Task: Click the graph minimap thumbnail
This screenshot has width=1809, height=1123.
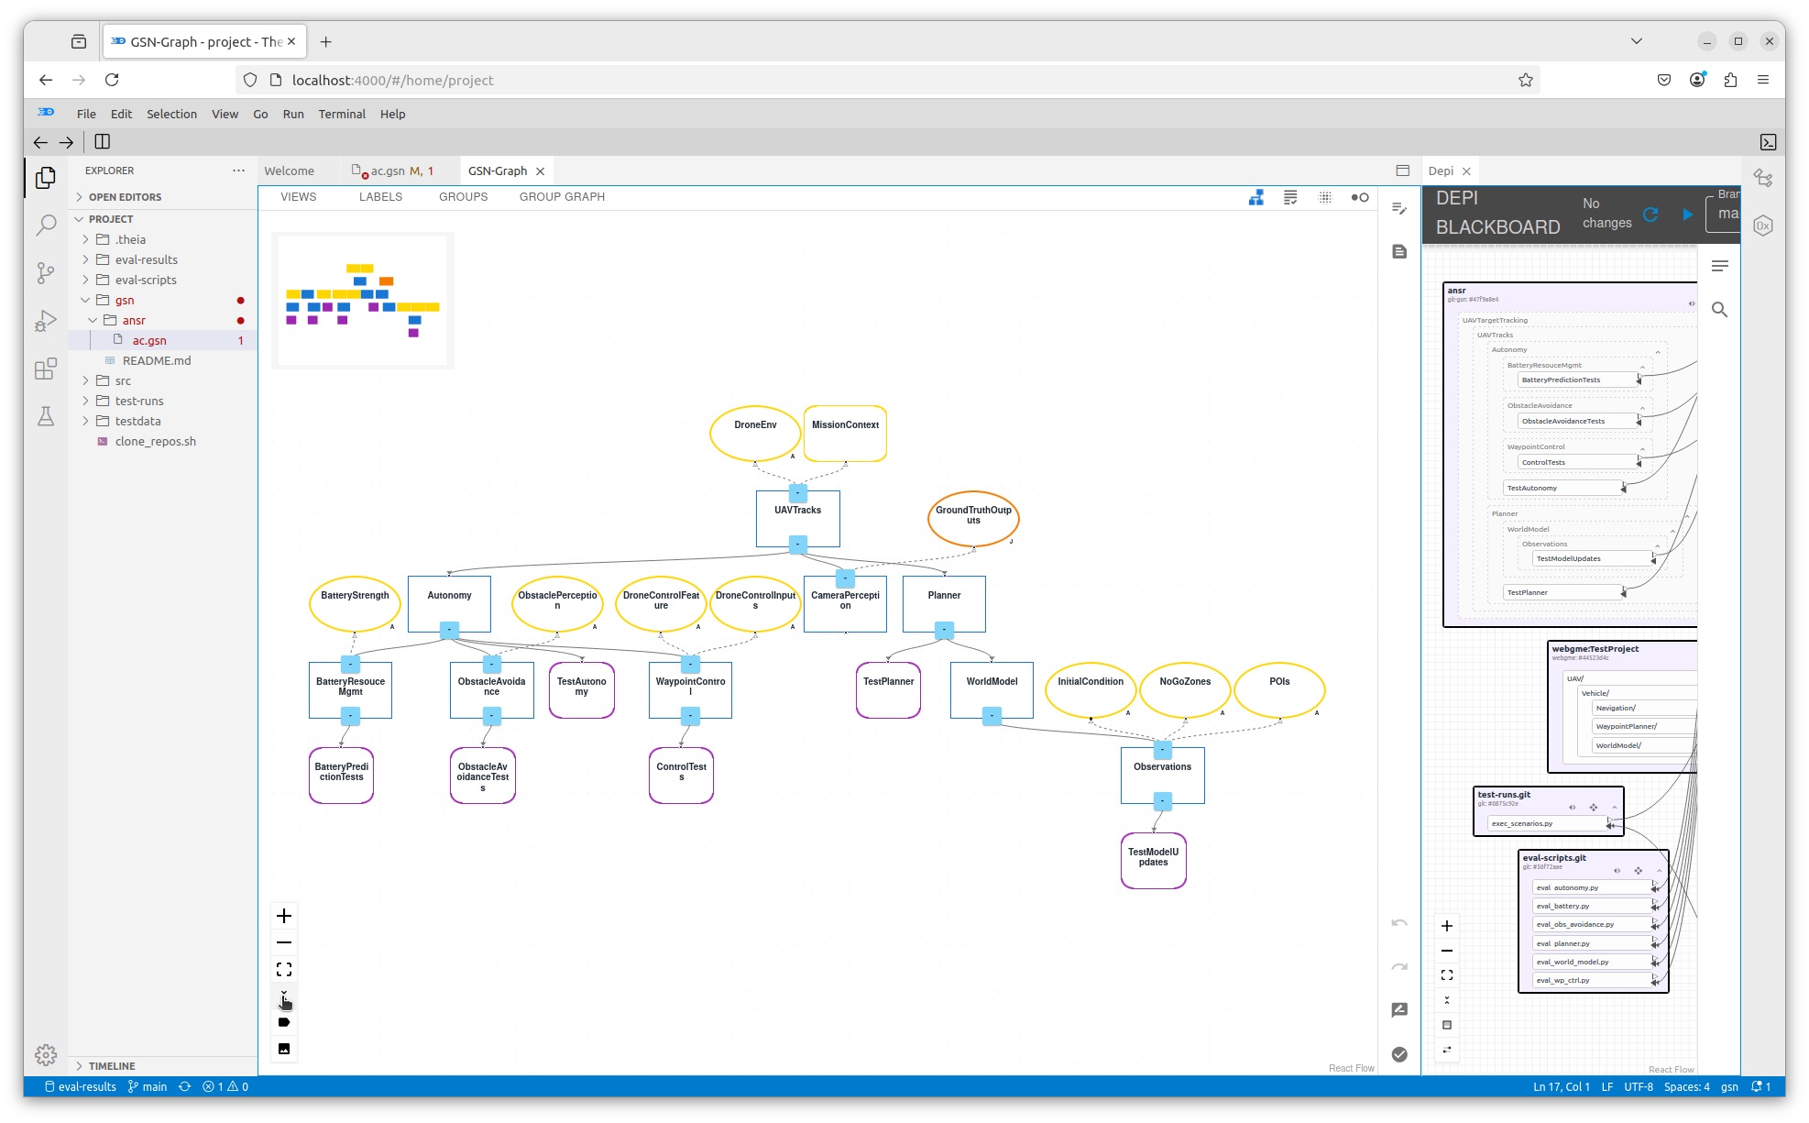Action: click(x=363, y=301)
